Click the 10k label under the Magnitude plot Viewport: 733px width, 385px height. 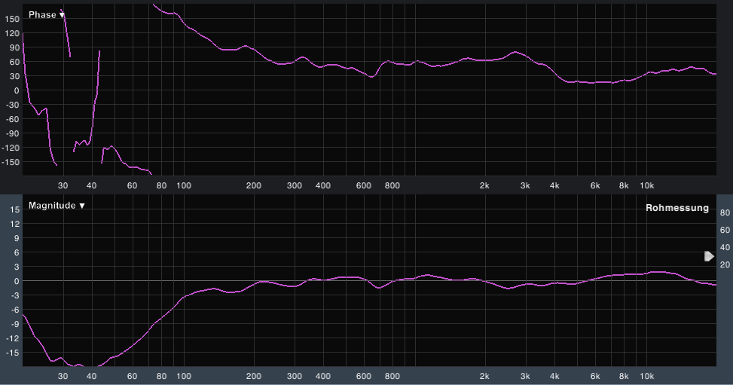tap(646, 376)
